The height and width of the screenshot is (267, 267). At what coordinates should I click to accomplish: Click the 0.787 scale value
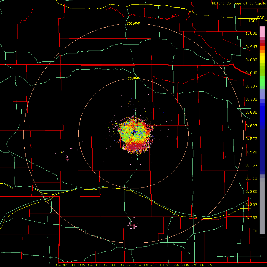251,86
